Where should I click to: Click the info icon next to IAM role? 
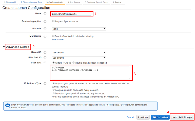(45, 29)
